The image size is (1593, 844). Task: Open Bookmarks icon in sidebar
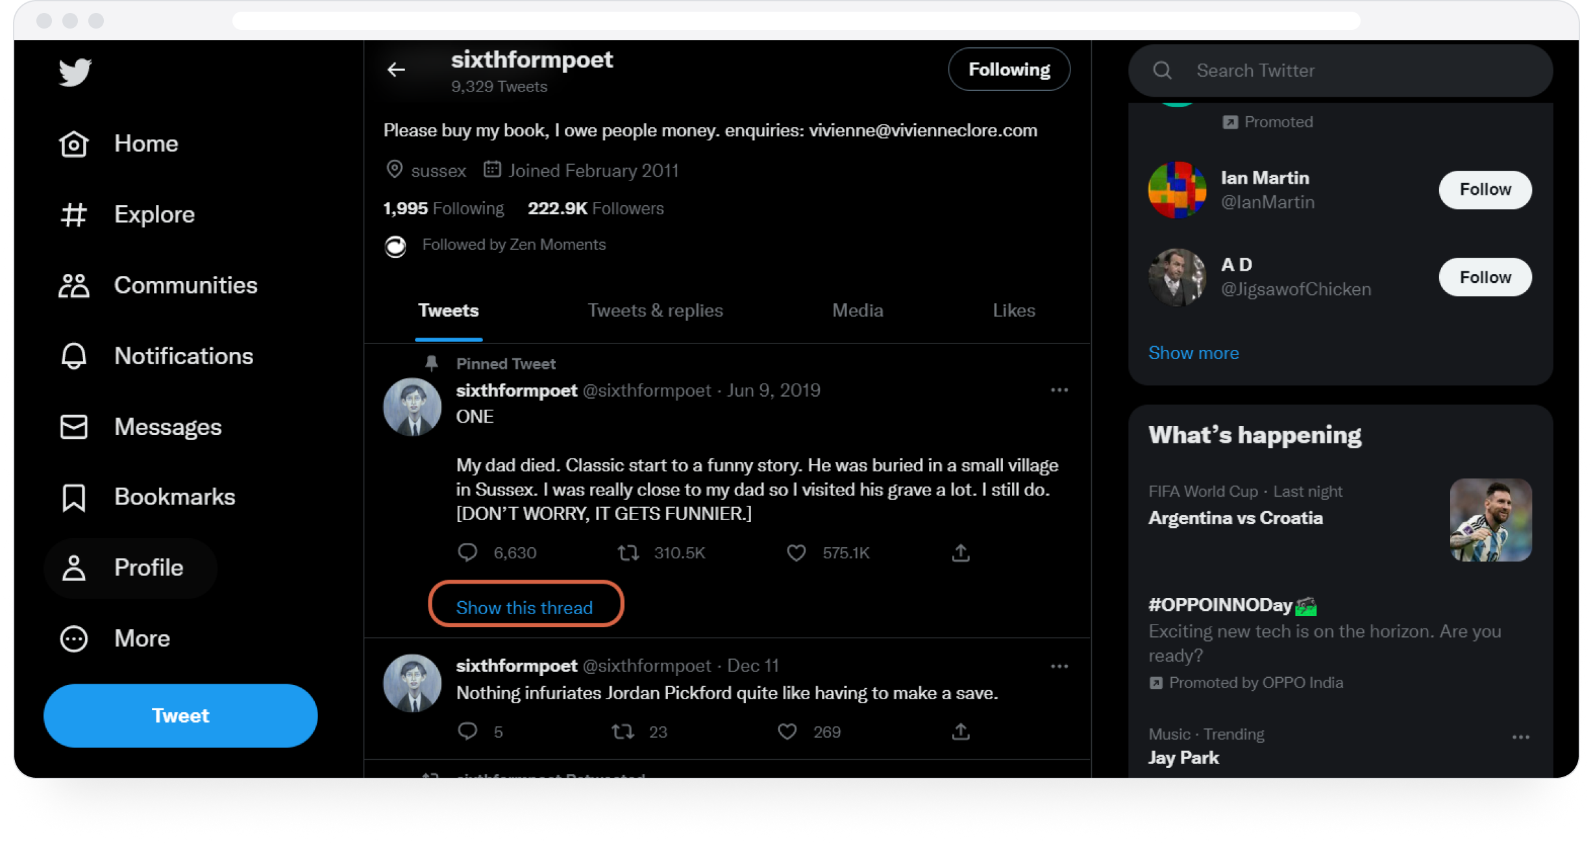(73, 497)
